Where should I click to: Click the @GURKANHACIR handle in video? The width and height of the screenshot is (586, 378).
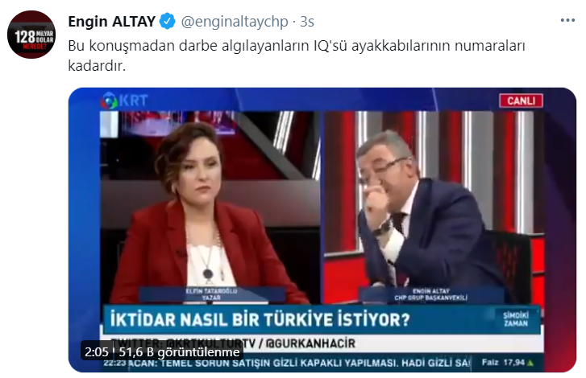point(310,343)
